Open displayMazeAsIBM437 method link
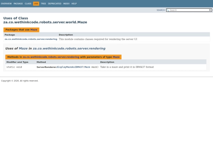This screenshot has height=160, width=213. click(x=70, y=67)
